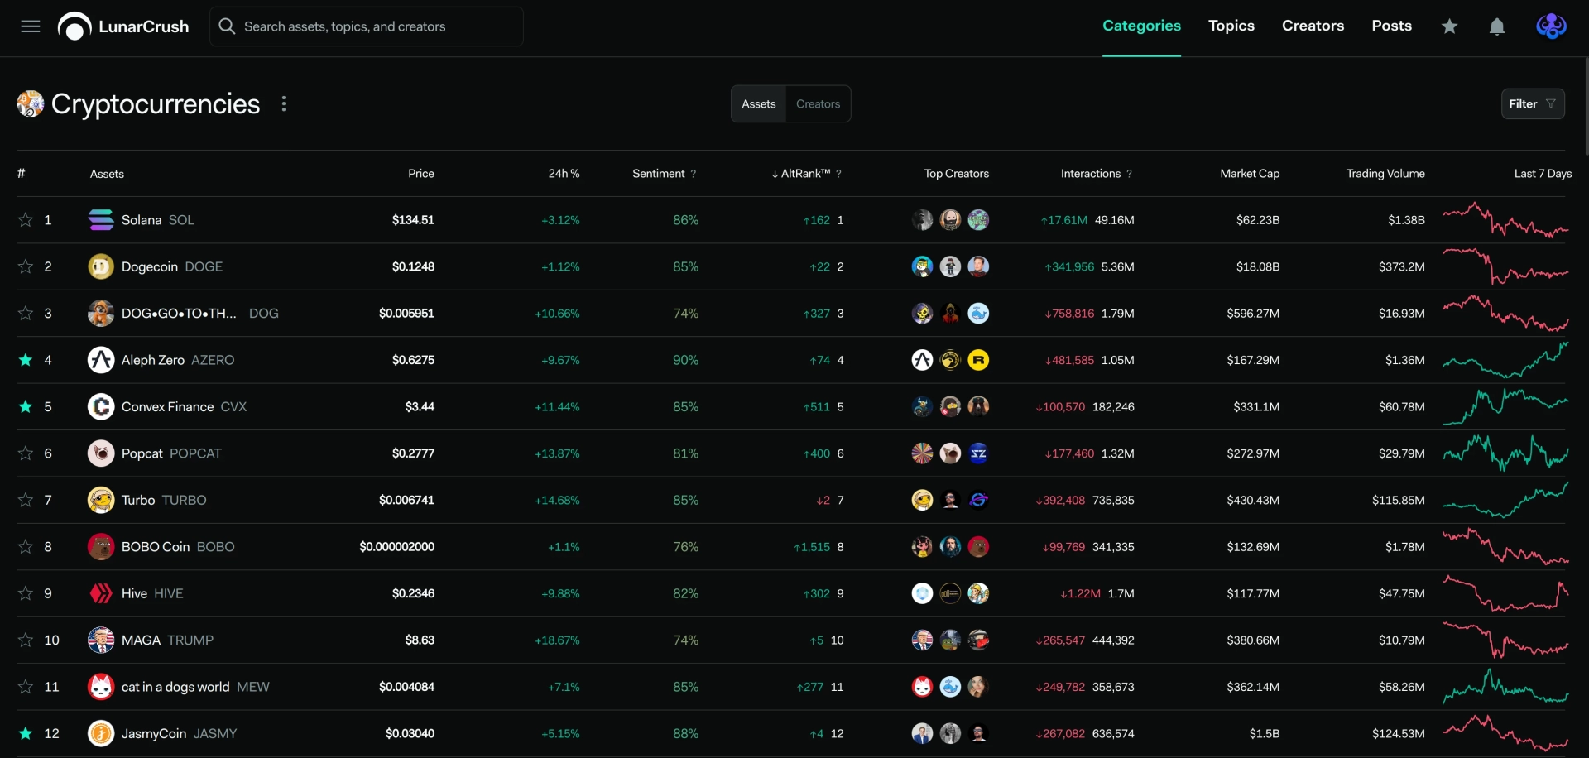Open the hamburger menu
The image size is (1589, 758).
pos(31,26)
